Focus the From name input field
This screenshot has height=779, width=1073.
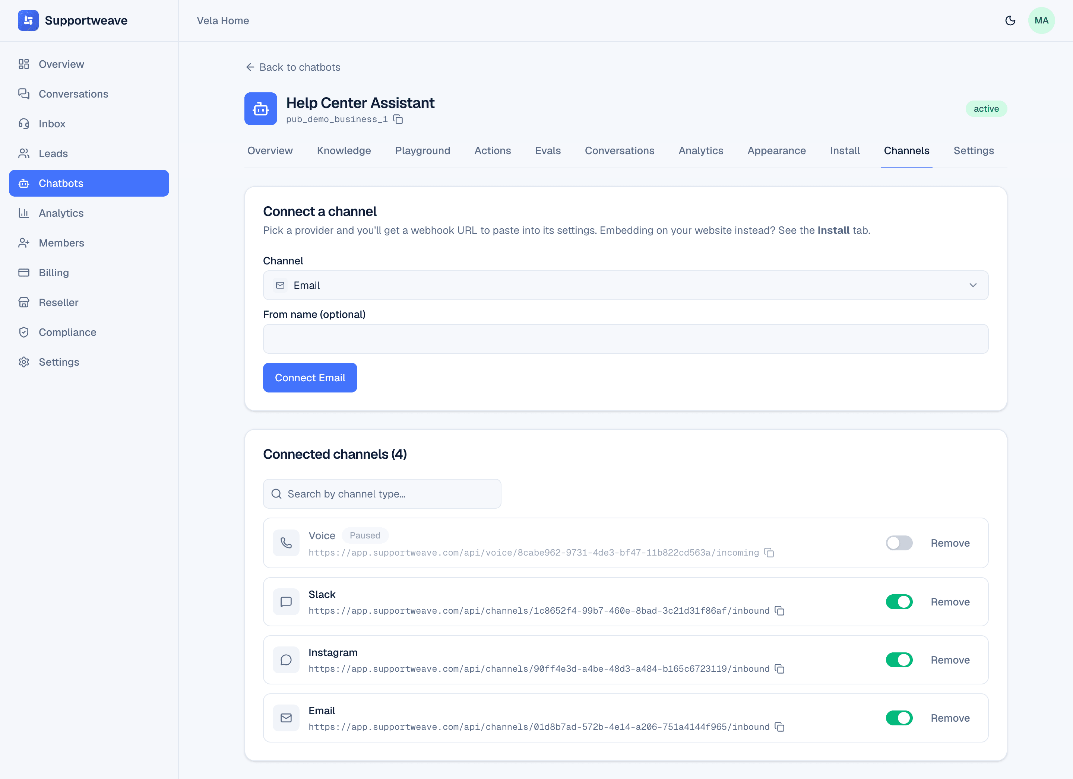pyautogui.click(x=626, y=338)
